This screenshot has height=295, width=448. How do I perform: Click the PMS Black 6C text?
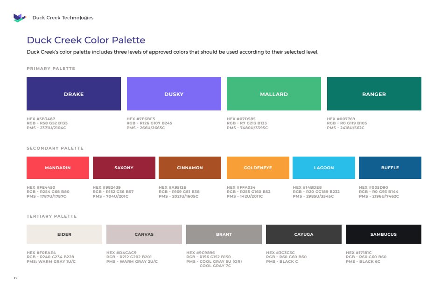[x=363, y=261]
